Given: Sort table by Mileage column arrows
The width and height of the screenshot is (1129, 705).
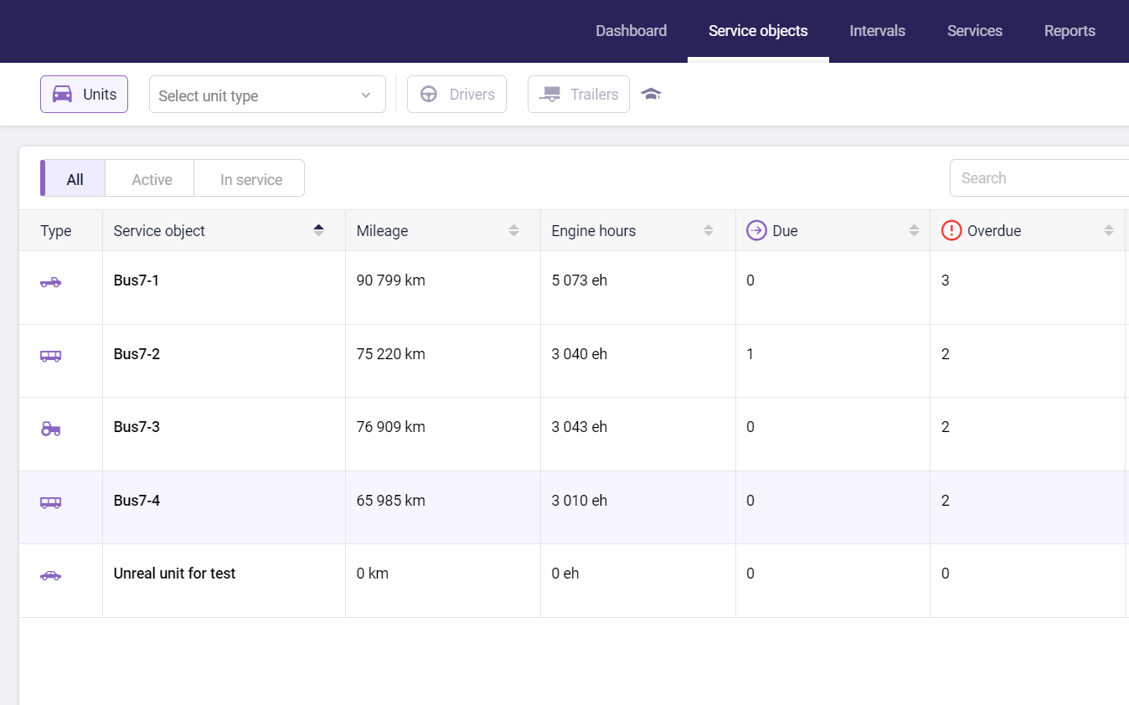Looking at the screenshot, I should point(513,230).
